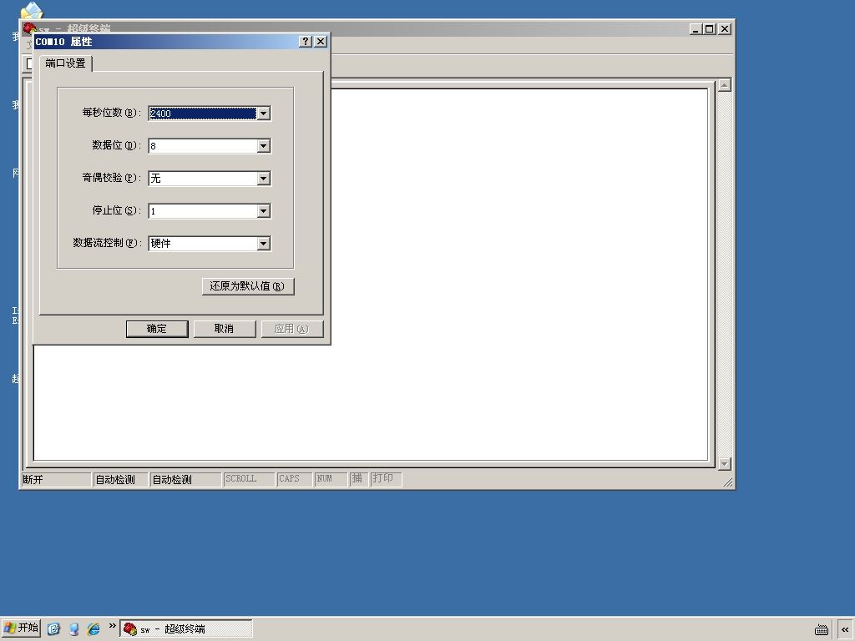The width and height of the screenshot is (855, 641).
Task: Expand the quick launch chevron
Action: (x=112, y=626)
